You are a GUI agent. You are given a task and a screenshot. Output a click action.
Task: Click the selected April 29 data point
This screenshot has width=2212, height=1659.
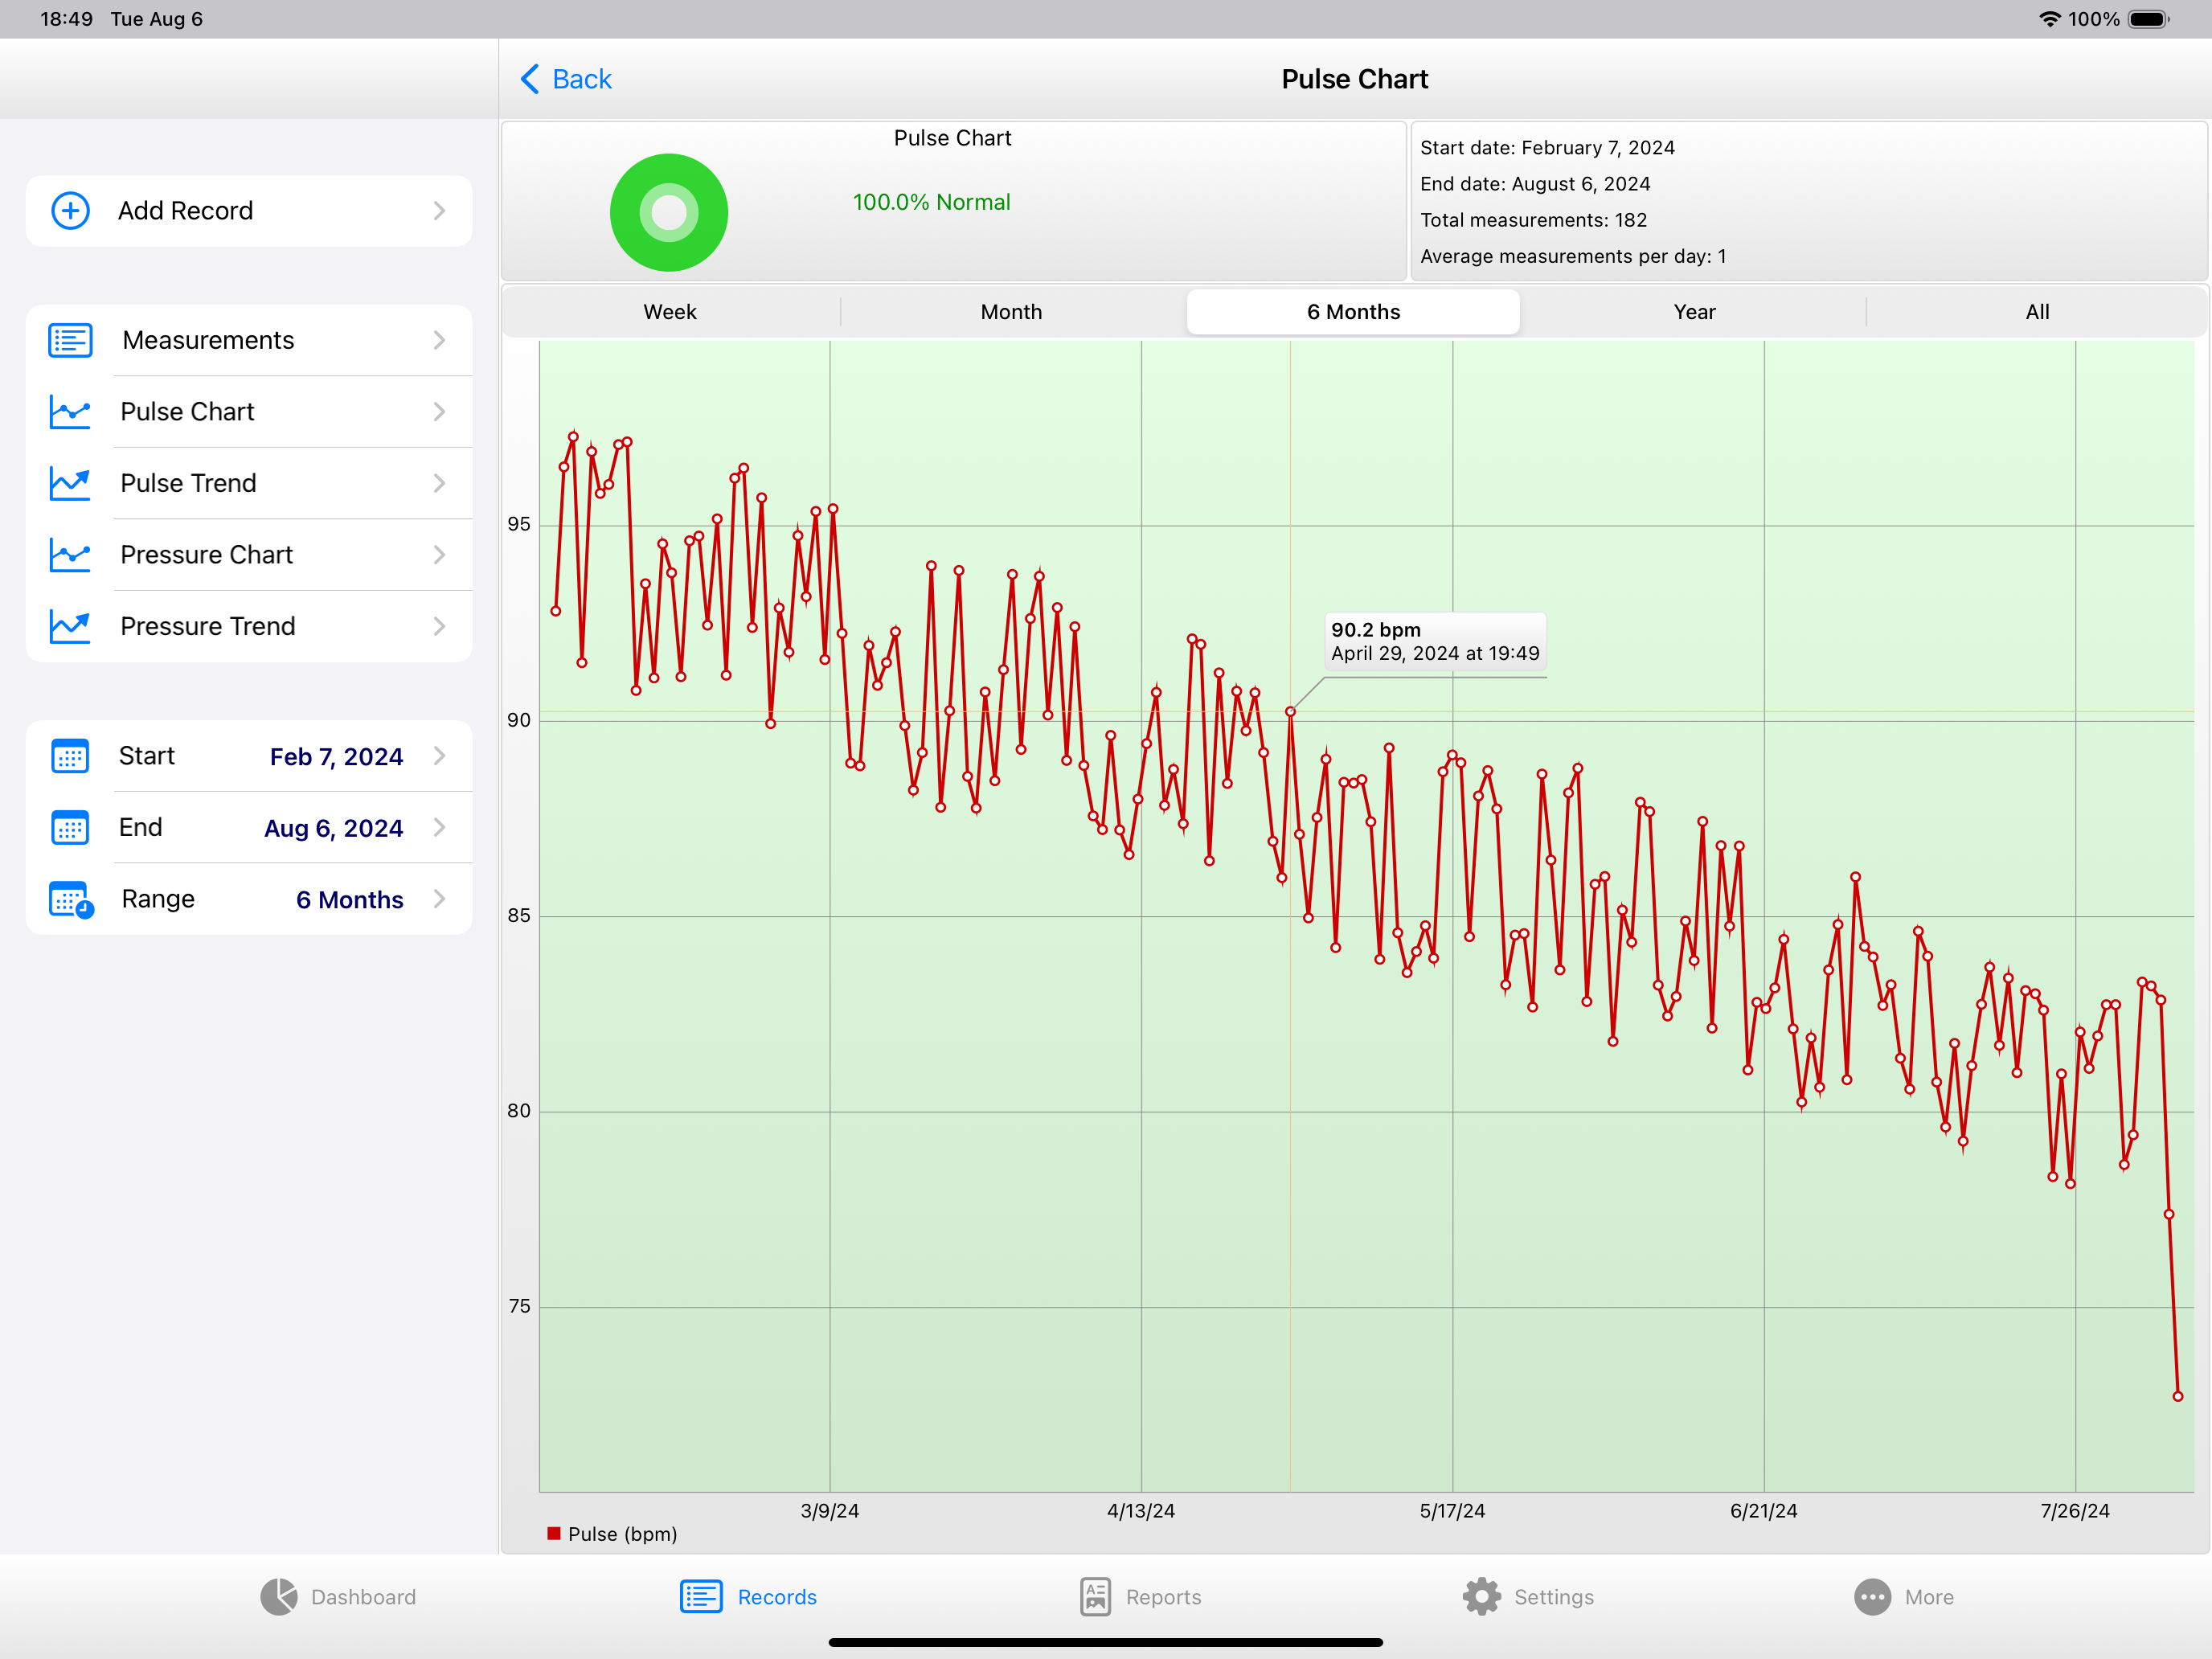tap(1290, 712)
